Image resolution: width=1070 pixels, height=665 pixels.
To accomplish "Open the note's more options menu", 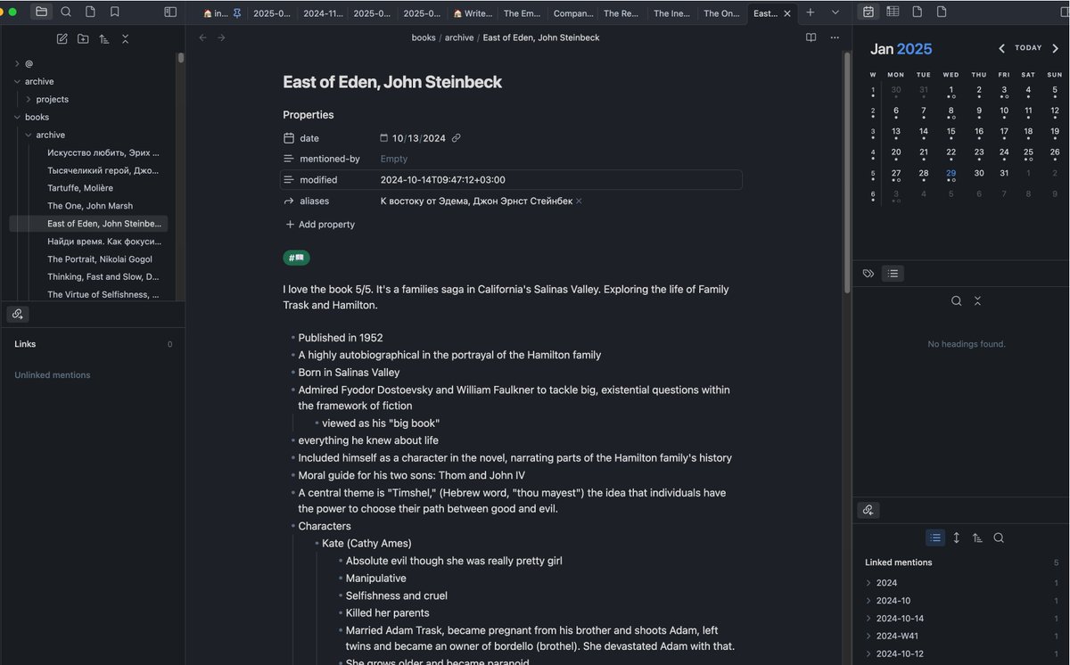I will [835, 37].
